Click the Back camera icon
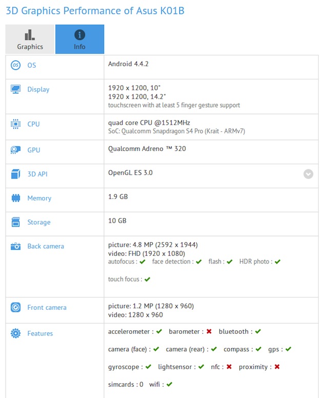Screen dimensions: 328x398 pos(15,246)
